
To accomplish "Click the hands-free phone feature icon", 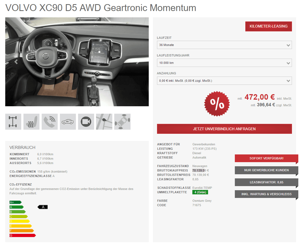I will (50, 122).
